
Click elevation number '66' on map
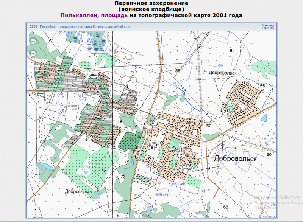226,207
